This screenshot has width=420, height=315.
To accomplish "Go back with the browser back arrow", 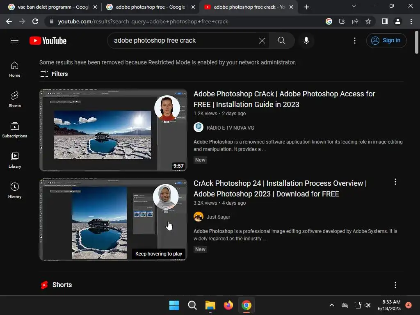I will point(9,21).
